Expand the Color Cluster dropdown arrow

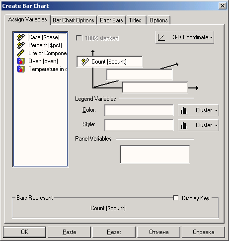(x=216, y=110)
